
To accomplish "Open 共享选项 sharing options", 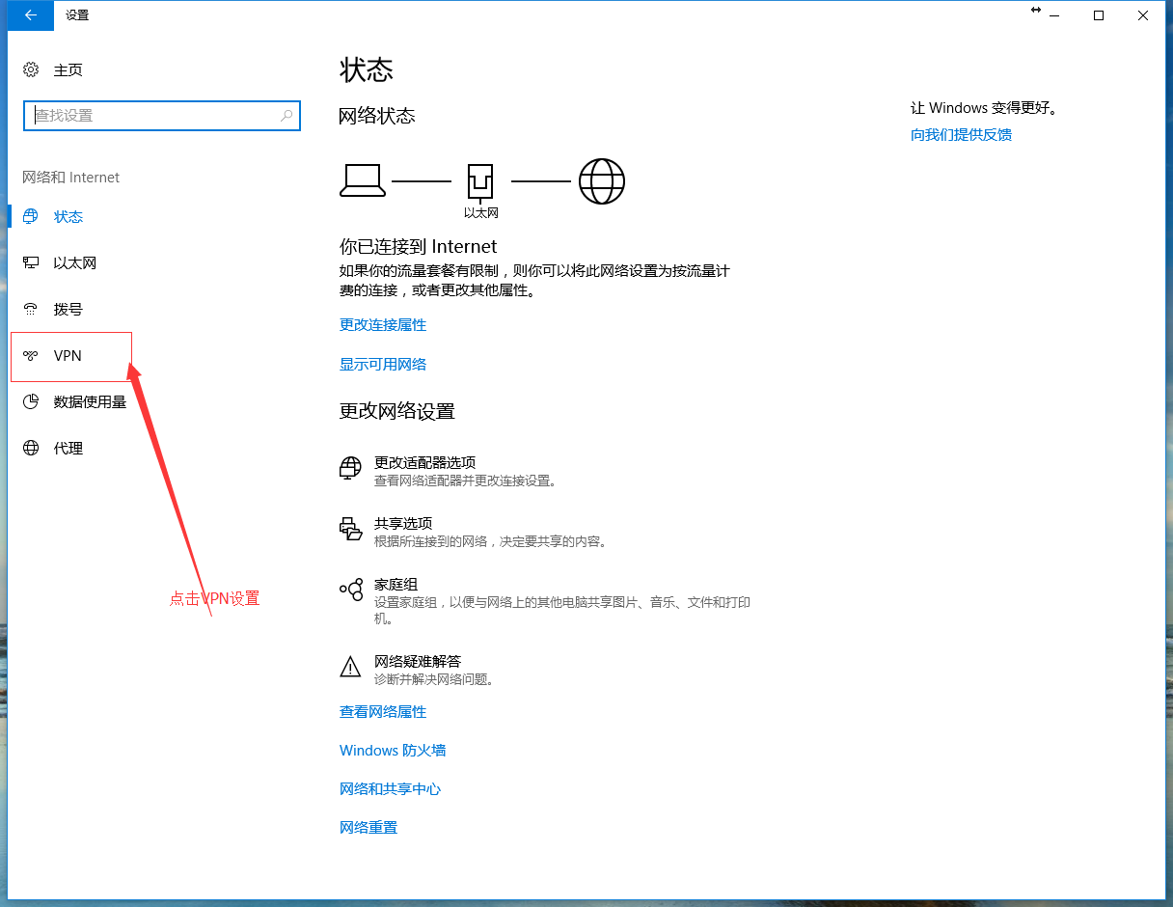I will [x=403, y=524].
